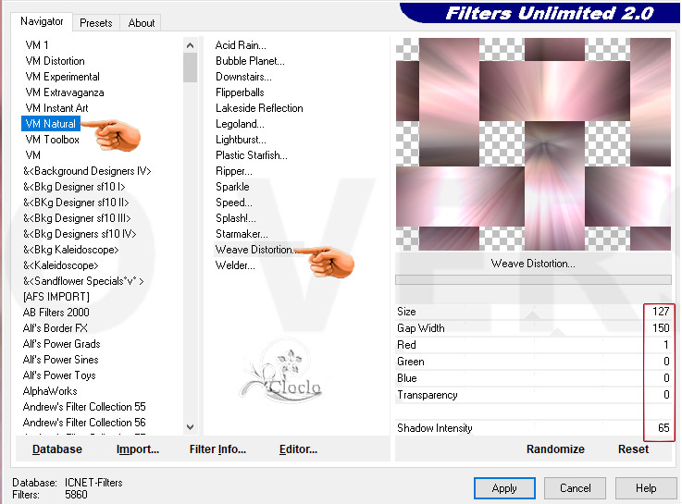Pick the Lakeside Reflection filter
The image size is (682, 504).
point(259,108)
